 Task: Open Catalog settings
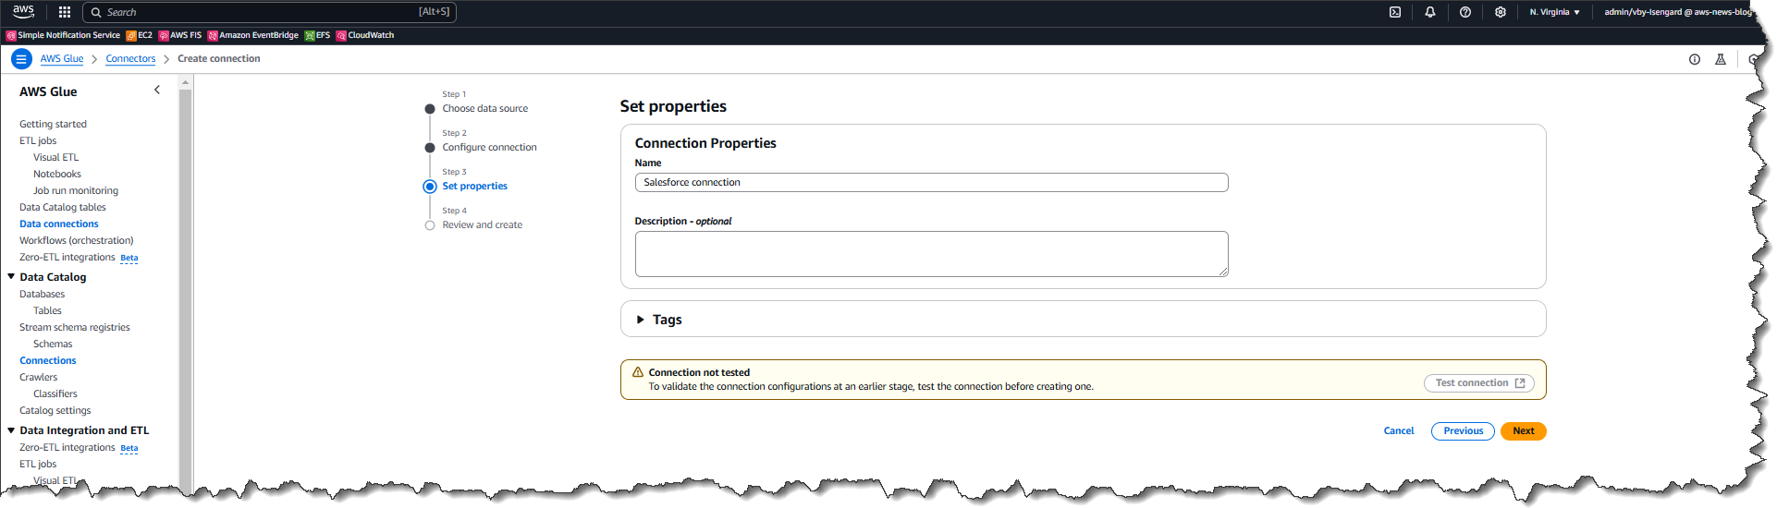[x=55, y=410]
